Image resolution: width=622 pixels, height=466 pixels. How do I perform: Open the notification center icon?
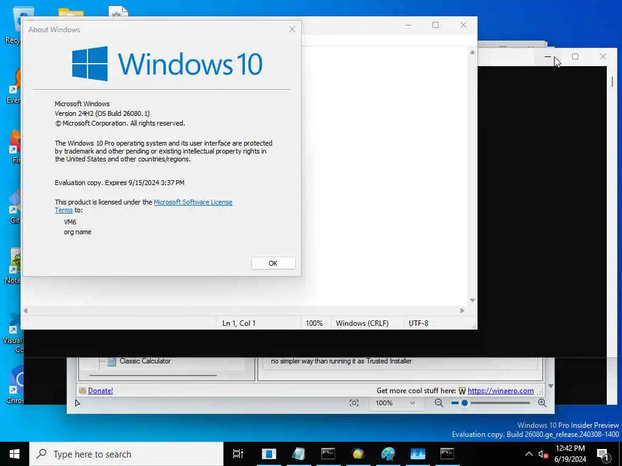(603, 454)
